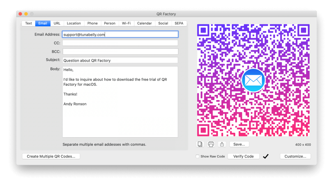Click the 400 x 400 size label
Viewport: 333px width, 186px height.
[303, 145]
